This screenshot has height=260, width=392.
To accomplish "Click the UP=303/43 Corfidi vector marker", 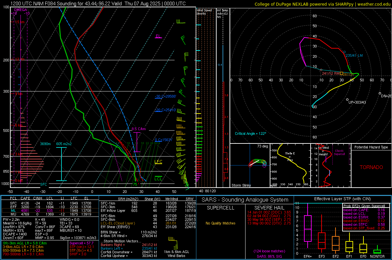I will click(347, 100).
